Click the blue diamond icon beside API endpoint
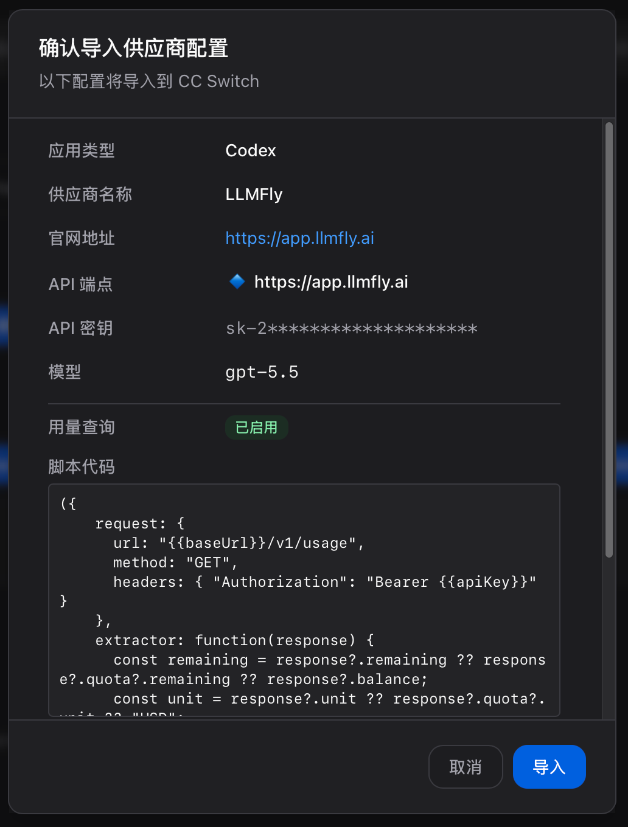This screenshot has height=827, width=628. coord(237,282)
